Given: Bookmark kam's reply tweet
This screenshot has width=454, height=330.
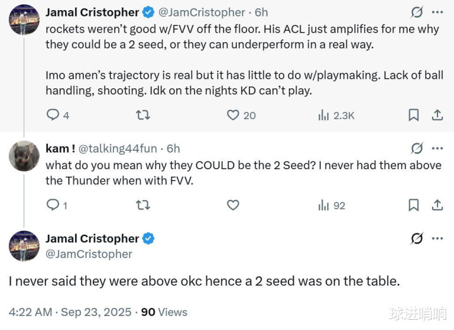Looking at the screenshot, I should [x=414, y=204].
